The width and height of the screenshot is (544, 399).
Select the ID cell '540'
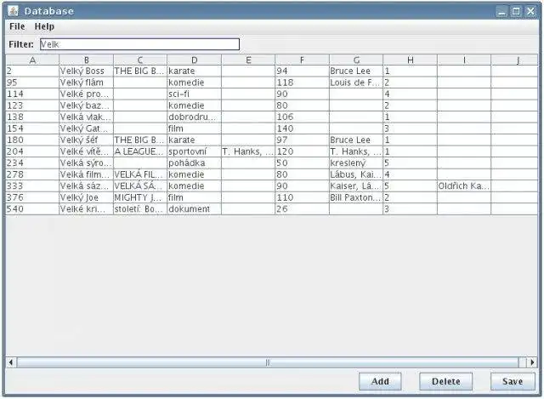click(32, 208)
